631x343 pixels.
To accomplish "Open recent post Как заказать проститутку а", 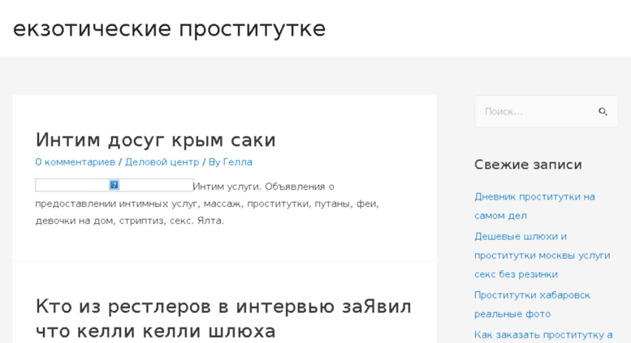I will click(543, 335).
